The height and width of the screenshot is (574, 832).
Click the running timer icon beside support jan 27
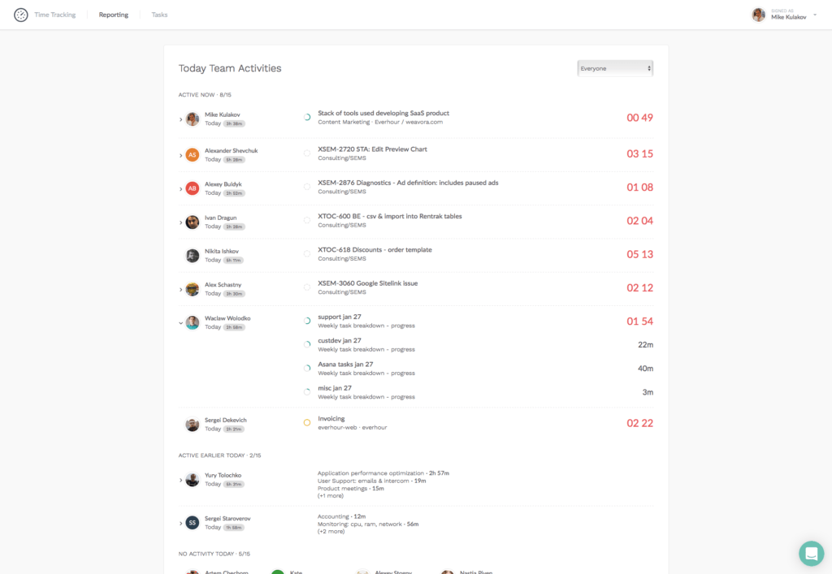307,320
